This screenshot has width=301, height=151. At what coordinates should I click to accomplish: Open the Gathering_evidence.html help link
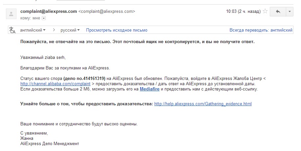coord(203,104)
